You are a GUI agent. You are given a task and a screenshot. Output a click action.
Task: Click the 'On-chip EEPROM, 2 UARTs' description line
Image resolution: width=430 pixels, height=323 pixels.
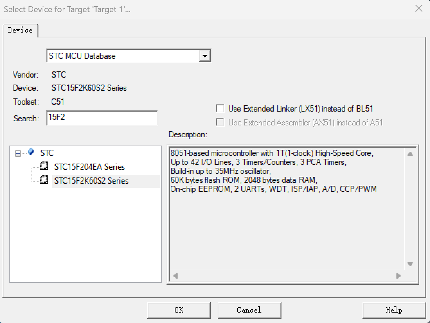point(274,189)
